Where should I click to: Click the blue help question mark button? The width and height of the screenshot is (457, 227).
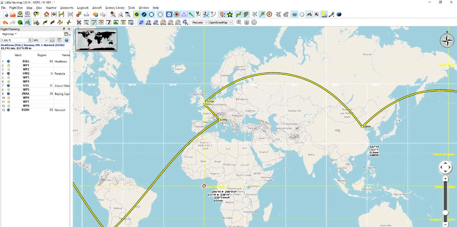pos(67,40)
